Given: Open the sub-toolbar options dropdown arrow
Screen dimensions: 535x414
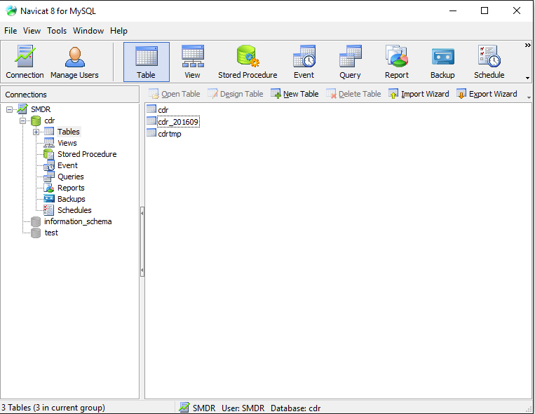Looking at the screenshot, I should (x=529, y=98).
